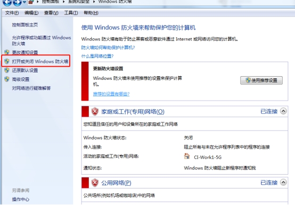Open the 帮助(H) menu
This screenshot has width=295, height=205.
(91, 13)
